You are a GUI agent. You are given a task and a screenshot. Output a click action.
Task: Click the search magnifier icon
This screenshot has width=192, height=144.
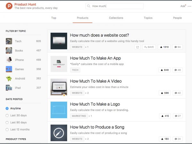pos(89,6)
